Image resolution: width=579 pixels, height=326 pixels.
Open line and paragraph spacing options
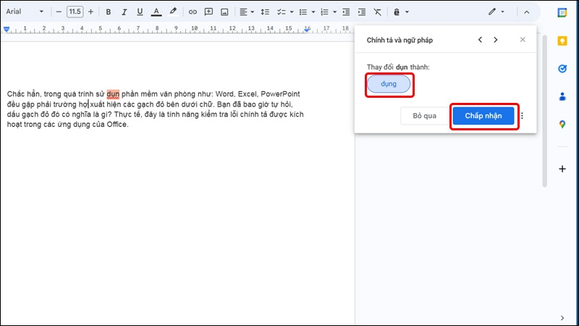point(265,12)
